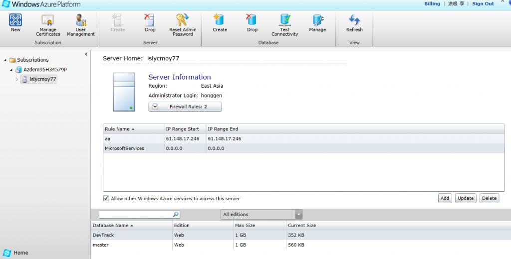
Task: Click the 560 KB size cell
Action: point(296,245)
